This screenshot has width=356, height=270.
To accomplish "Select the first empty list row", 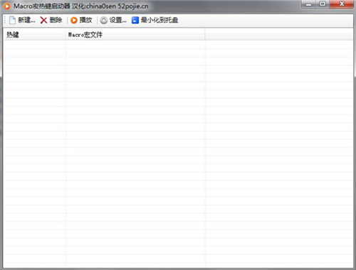I will (x=178, y=45).
